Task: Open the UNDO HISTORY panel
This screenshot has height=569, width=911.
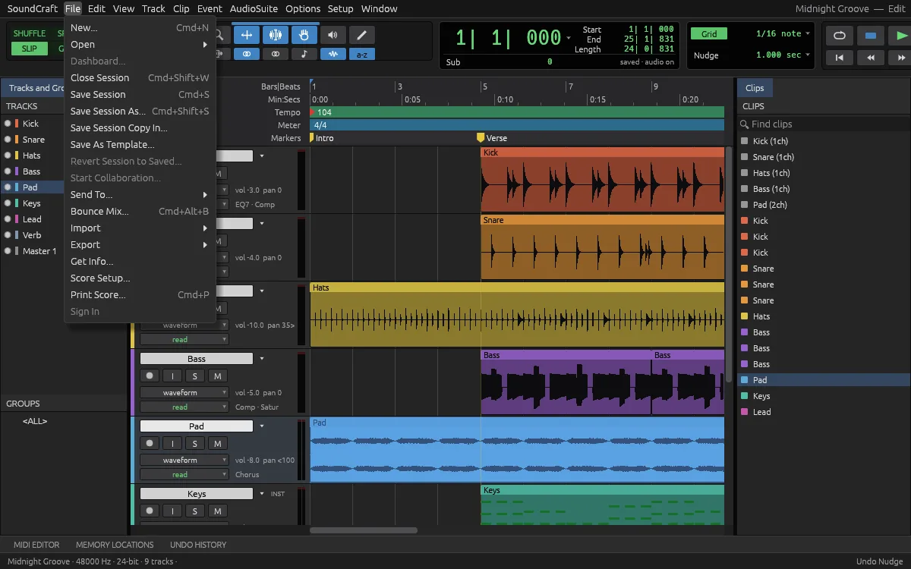Action: (198, 545)
